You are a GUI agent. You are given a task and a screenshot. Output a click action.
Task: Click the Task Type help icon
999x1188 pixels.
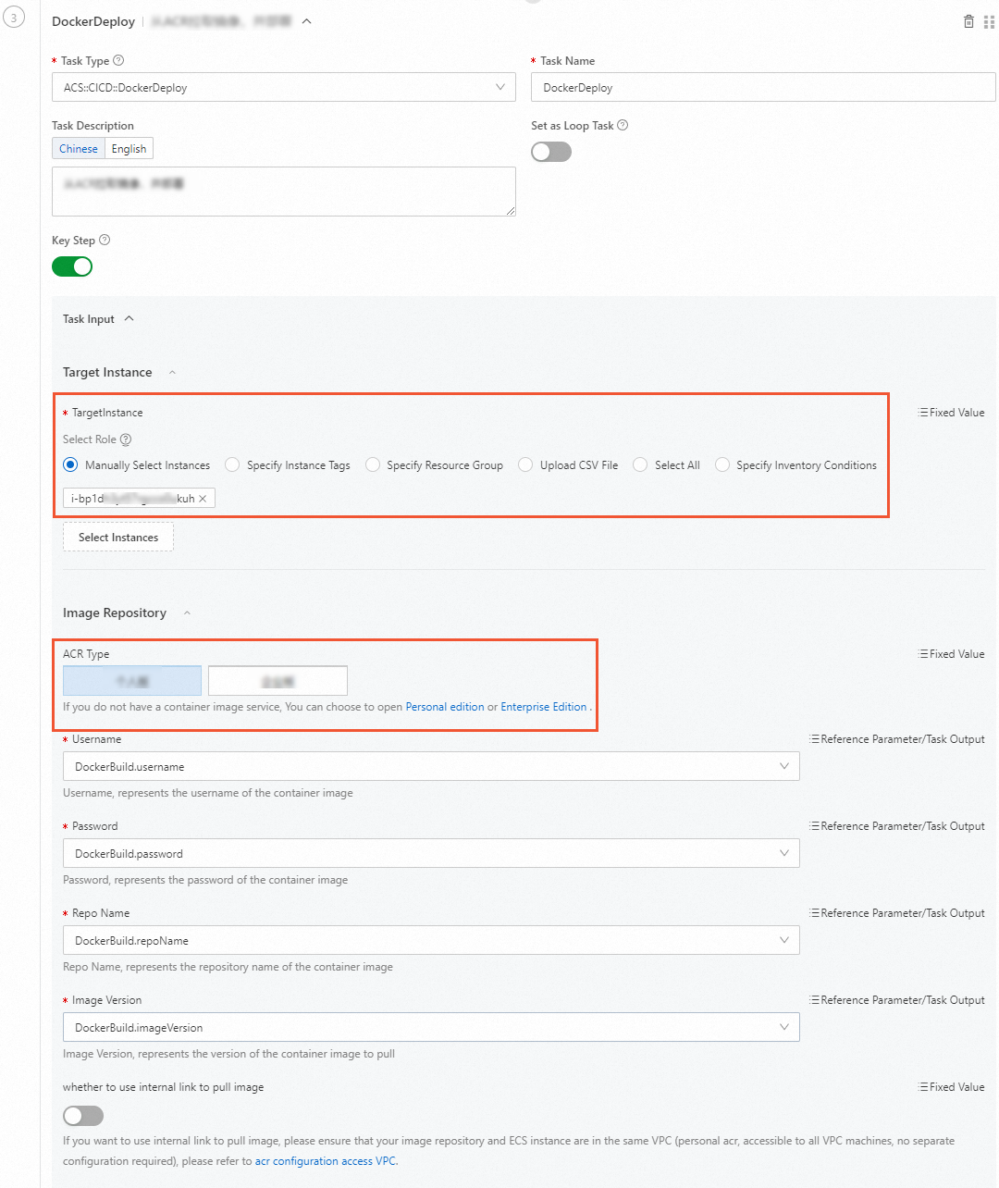pos(118,60)
